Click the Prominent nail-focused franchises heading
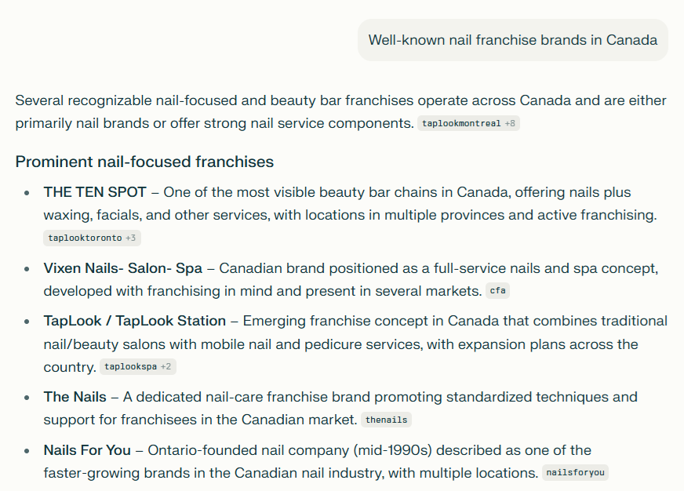684x491 pixels. [x=144, y=162]
